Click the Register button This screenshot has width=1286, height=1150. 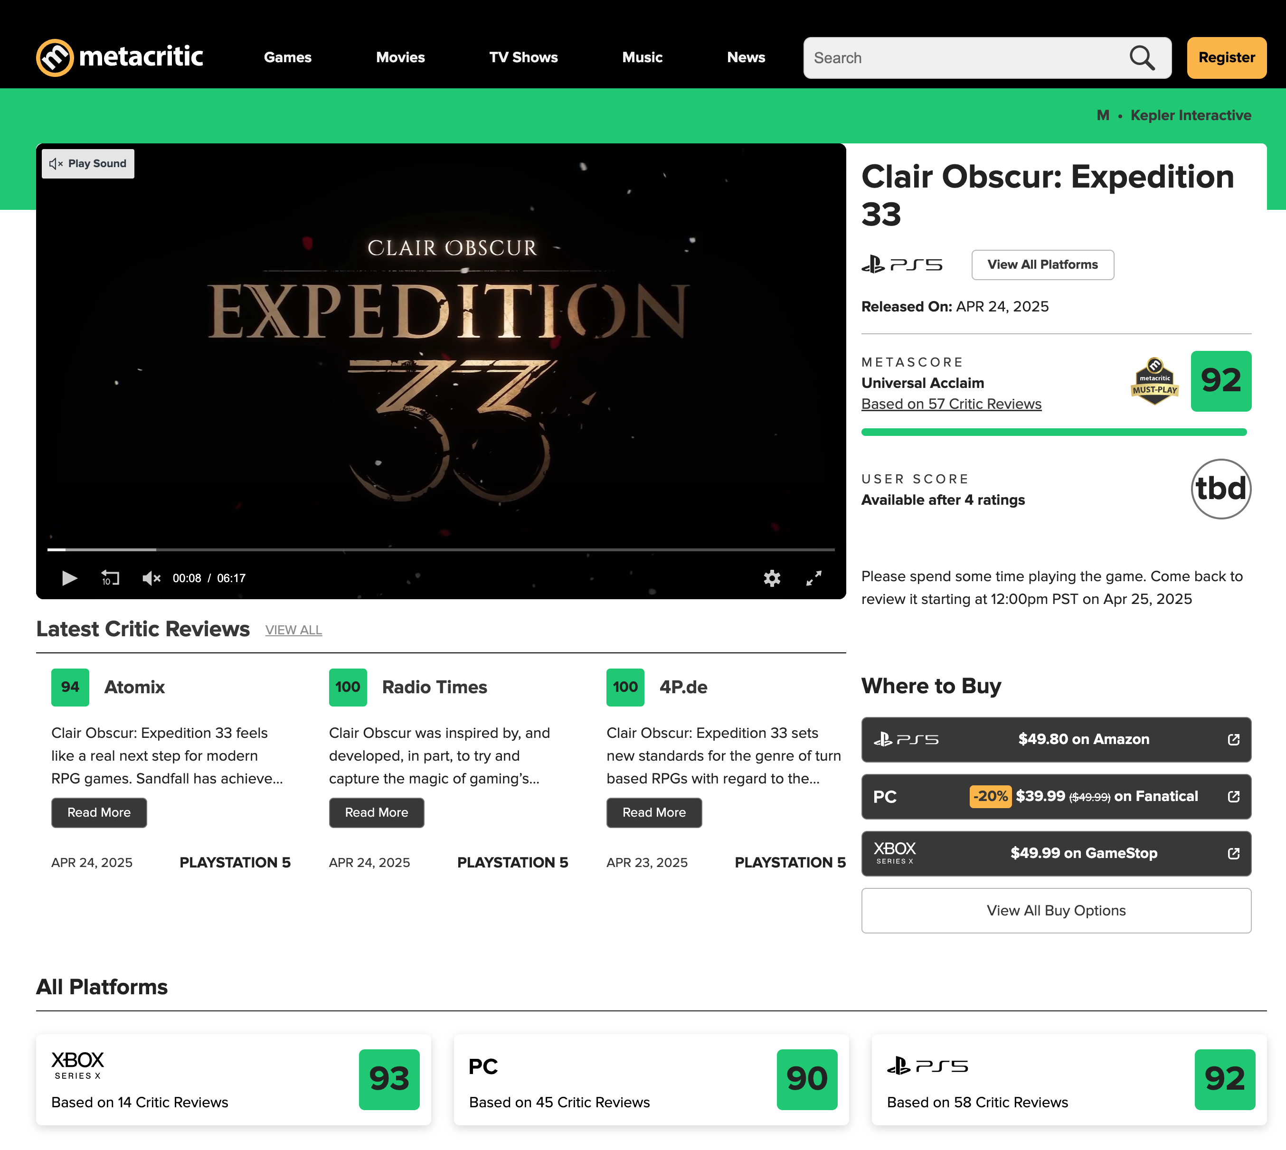pyautogui.click(x=1226, y=57)
